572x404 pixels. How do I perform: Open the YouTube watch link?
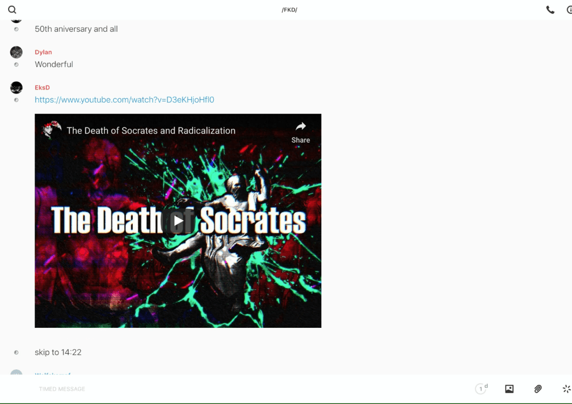[124, 100]
